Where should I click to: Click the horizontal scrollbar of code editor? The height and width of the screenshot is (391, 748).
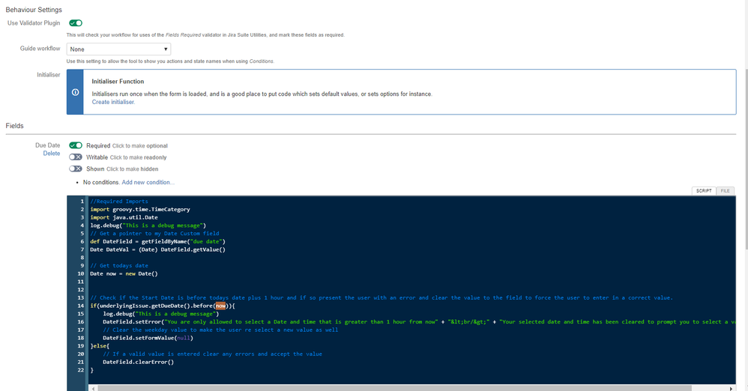tap(394, 388)
